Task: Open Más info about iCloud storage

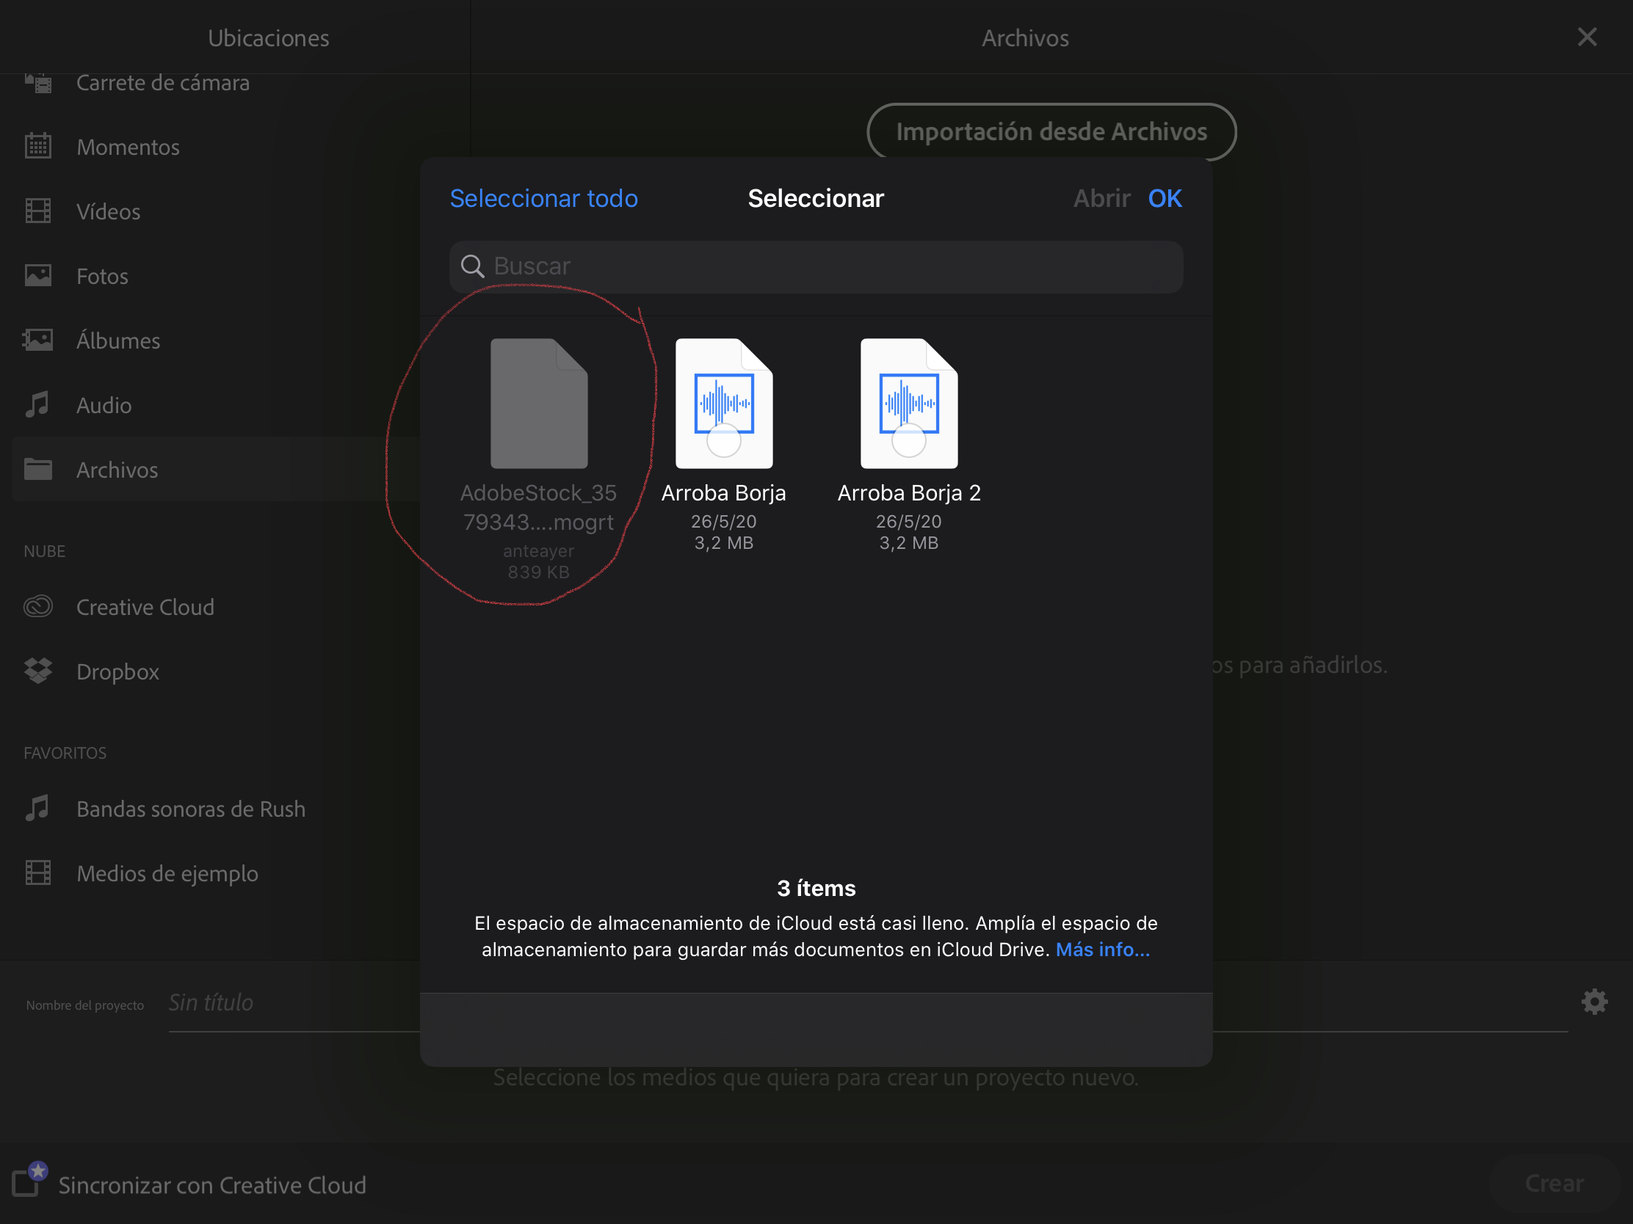Action: (x=1101, y=950)
